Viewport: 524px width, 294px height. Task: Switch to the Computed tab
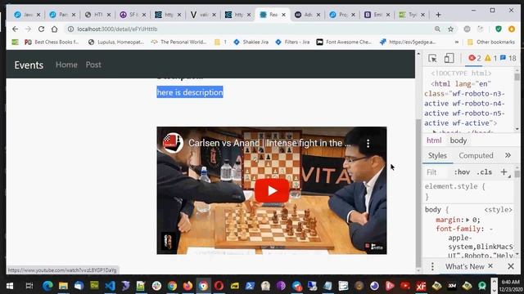click(476, 156)
